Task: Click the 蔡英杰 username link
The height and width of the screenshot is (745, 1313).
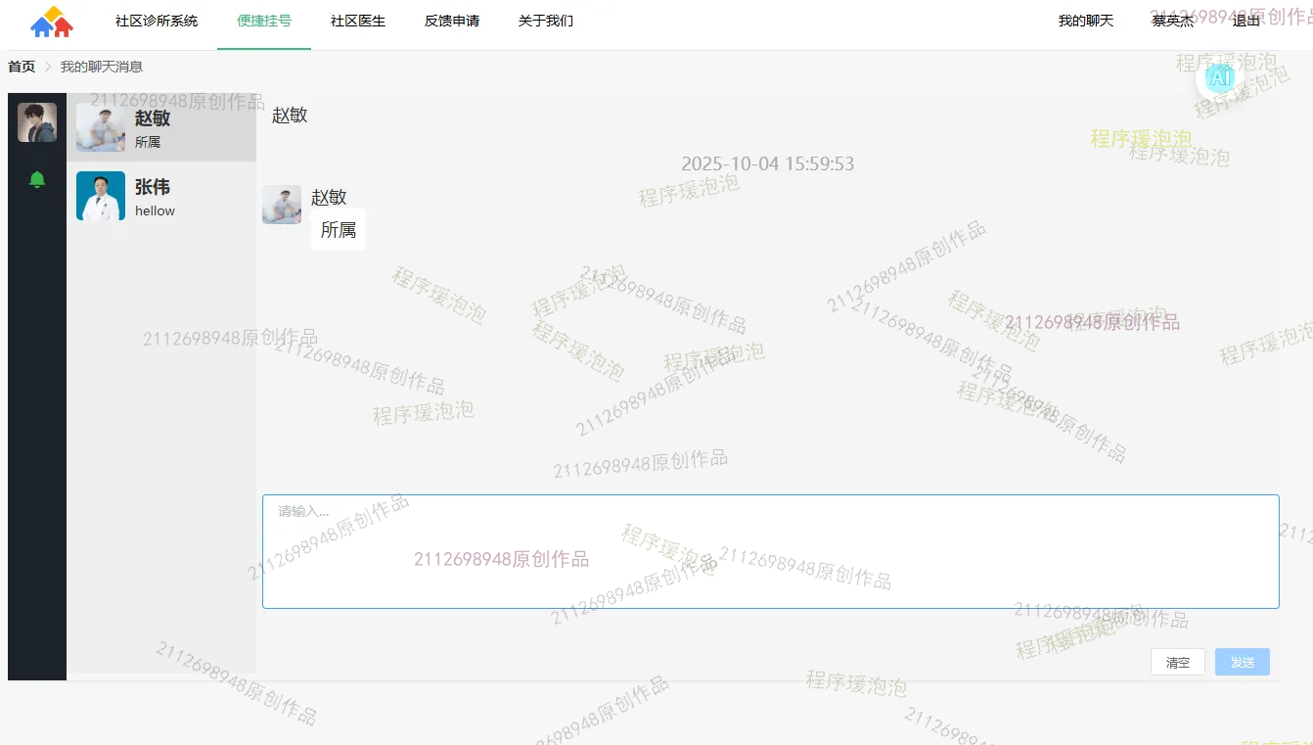Action: pyautogui.click(x=1173, y=21)
